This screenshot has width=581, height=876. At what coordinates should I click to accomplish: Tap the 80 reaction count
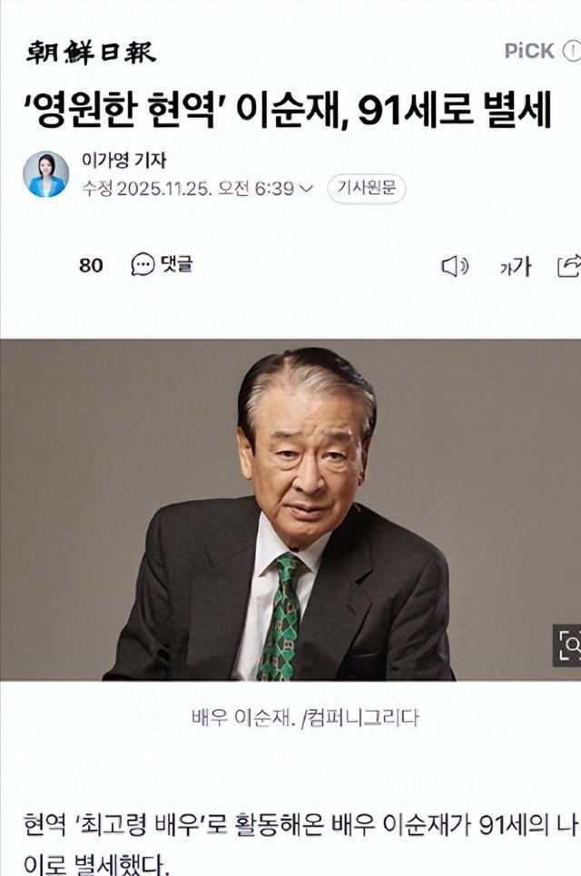[91, 265]
